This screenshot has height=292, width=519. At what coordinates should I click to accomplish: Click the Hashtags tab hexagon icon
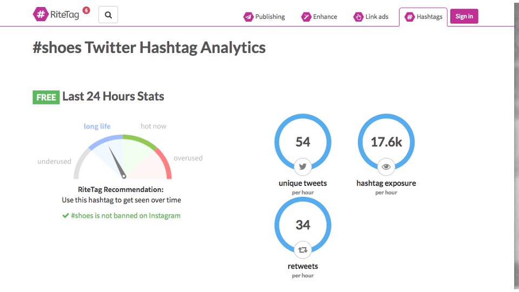click(x=409, y=17)
